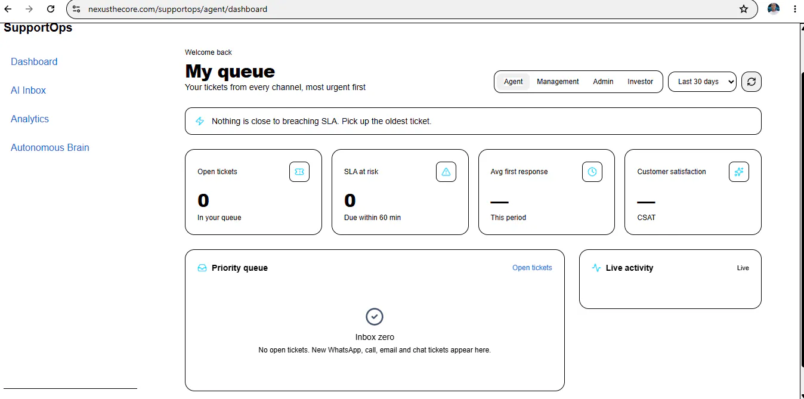804x399 pixels.
Task: Click the Welcome back text
Action: (x=208, y=52)
